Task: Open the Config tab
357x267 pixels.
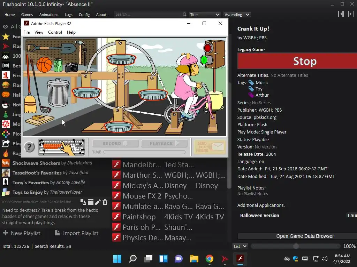Action: tap(84, 15)
